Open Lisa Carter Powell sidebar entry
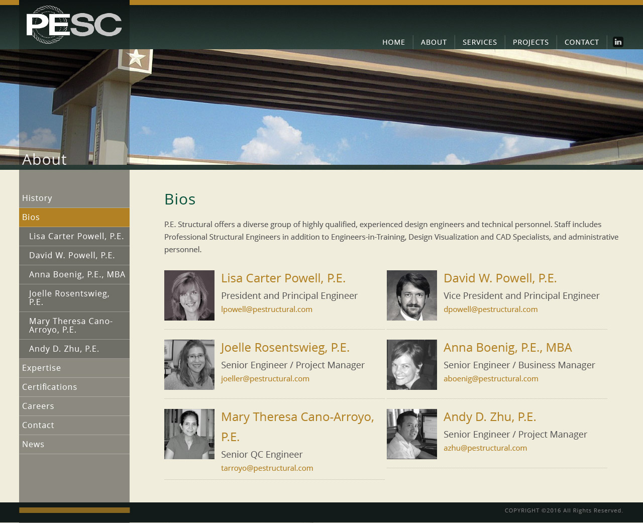 coord(74,237)
